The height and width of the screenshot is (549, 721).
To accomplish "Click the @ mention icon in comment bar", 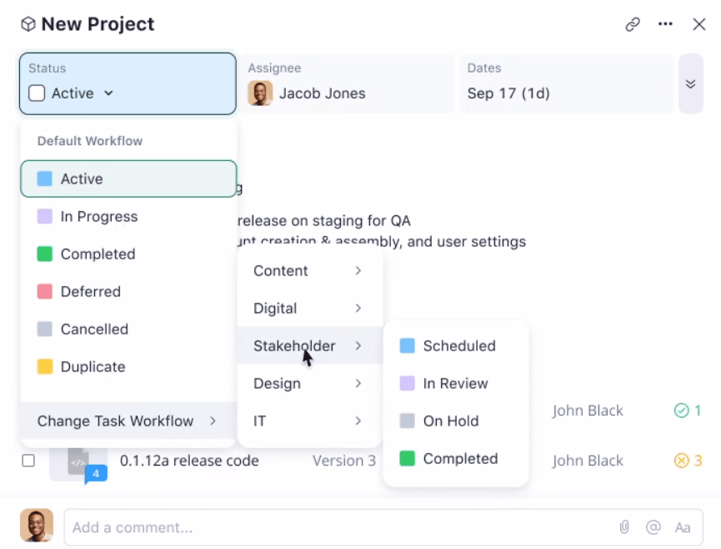I will point(653,526).
